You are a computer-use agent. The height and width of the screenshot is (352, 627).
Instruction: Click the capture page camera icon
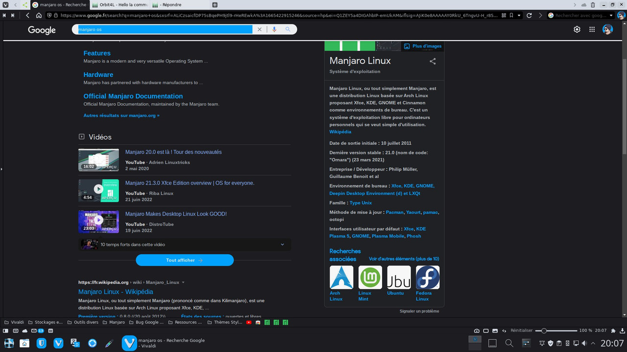click(477, 331)
